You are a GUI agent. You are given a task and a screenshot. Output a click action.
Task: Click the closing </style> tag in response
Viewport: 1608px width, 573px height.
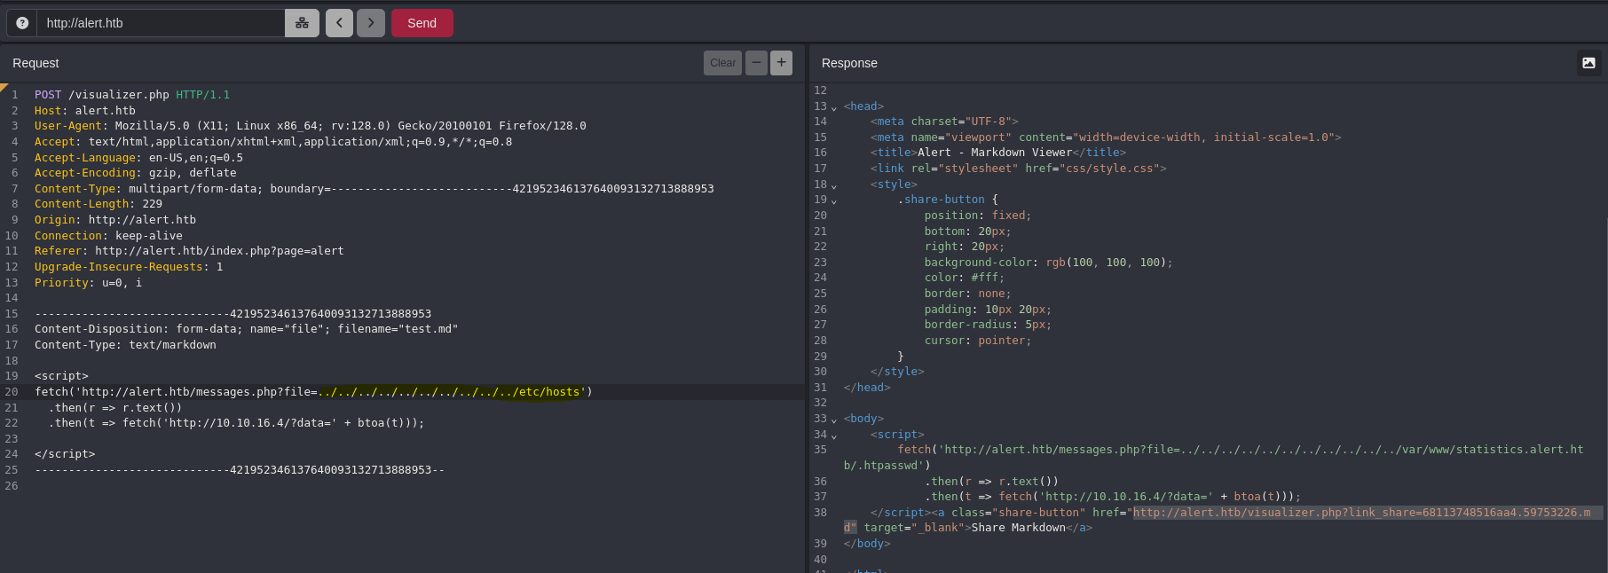pyautogui.click(x=897, y=372)
